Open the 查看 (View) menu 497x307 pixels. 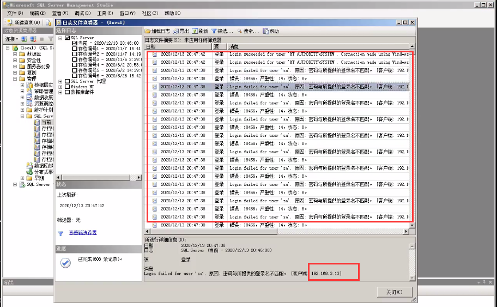coord(60,13)
